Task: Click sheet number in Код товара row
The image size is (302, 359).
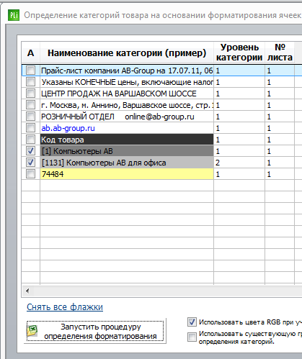Action: coord(280,140)
